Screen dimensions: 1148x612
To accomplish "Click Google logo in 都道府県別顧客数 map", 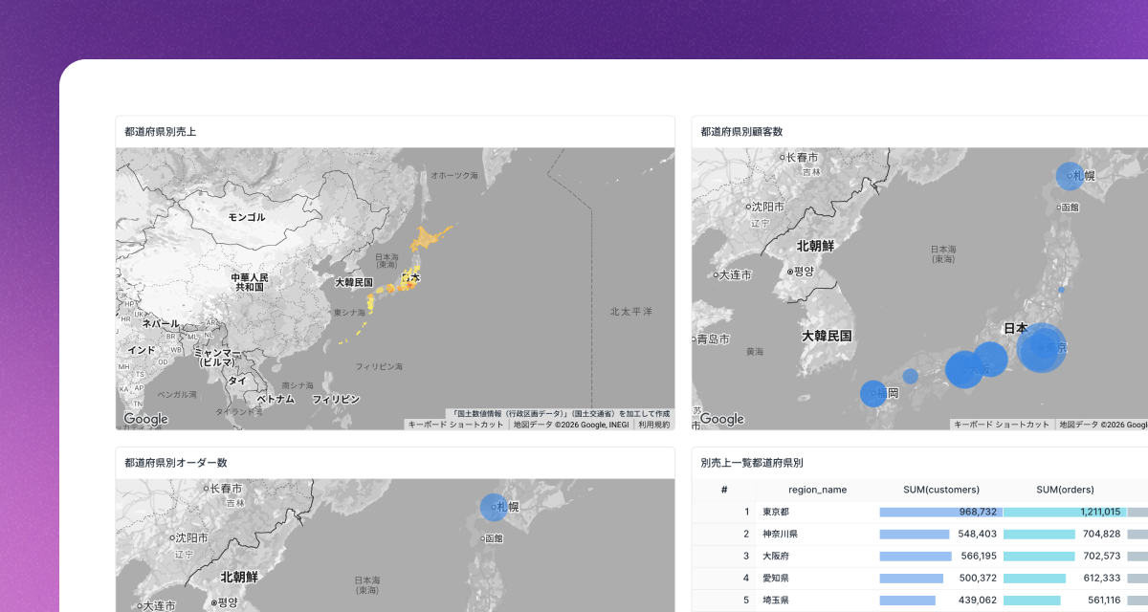I will (x=721, y=419).
